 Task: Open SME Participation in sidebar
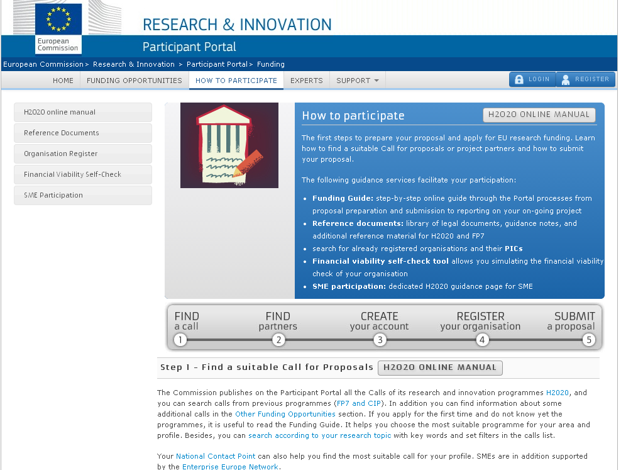point(83,195)
